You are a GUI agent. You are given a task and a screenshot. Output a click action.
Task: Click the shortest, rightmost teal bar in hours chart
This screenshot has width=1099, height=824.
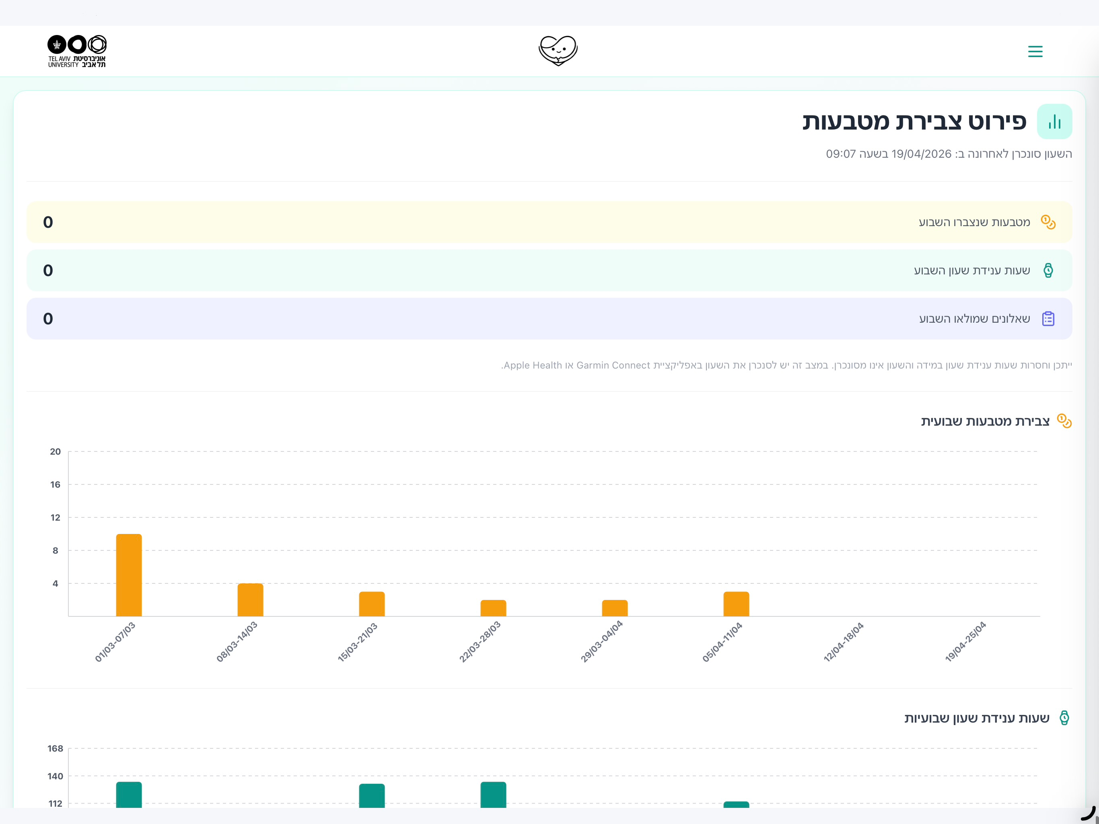click(x=736, y=805)
